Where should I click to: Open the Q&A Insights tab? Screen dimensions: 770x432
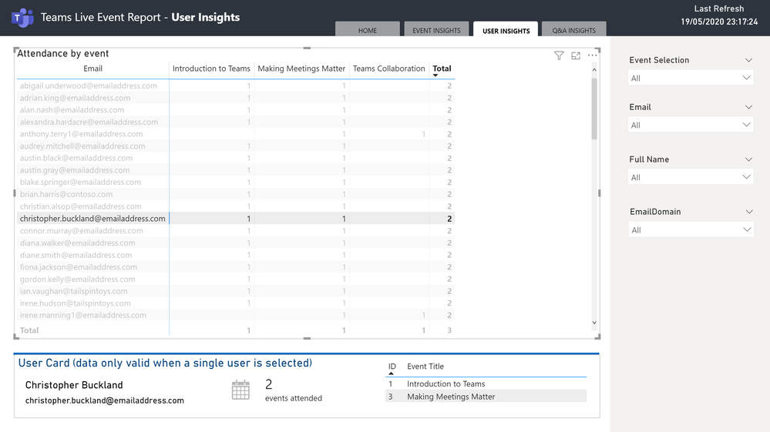(x=574, y=30)
